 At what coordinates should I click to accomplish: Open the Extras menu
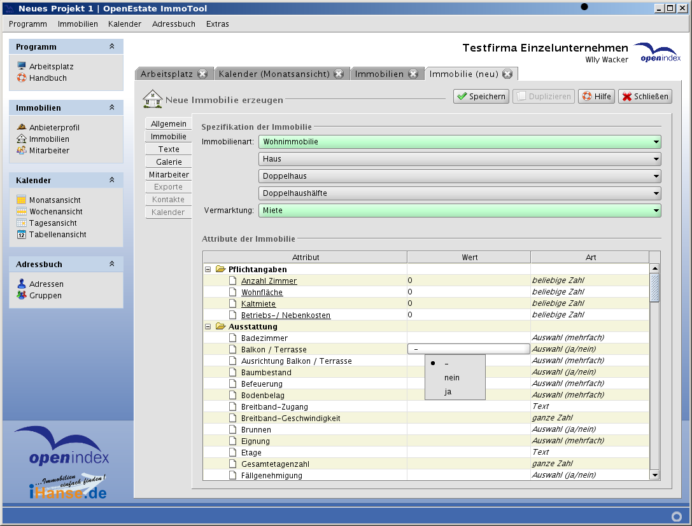click(217, 24)
